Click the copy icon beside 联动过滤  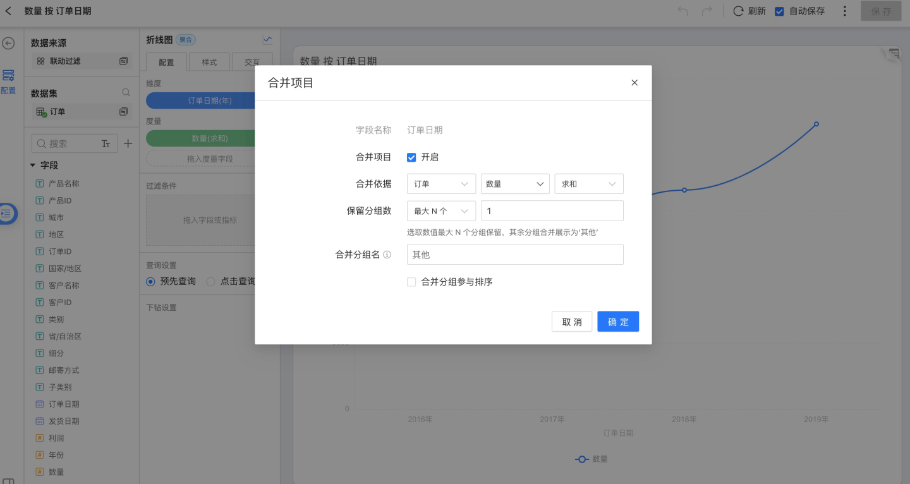(x=123, y=61)
